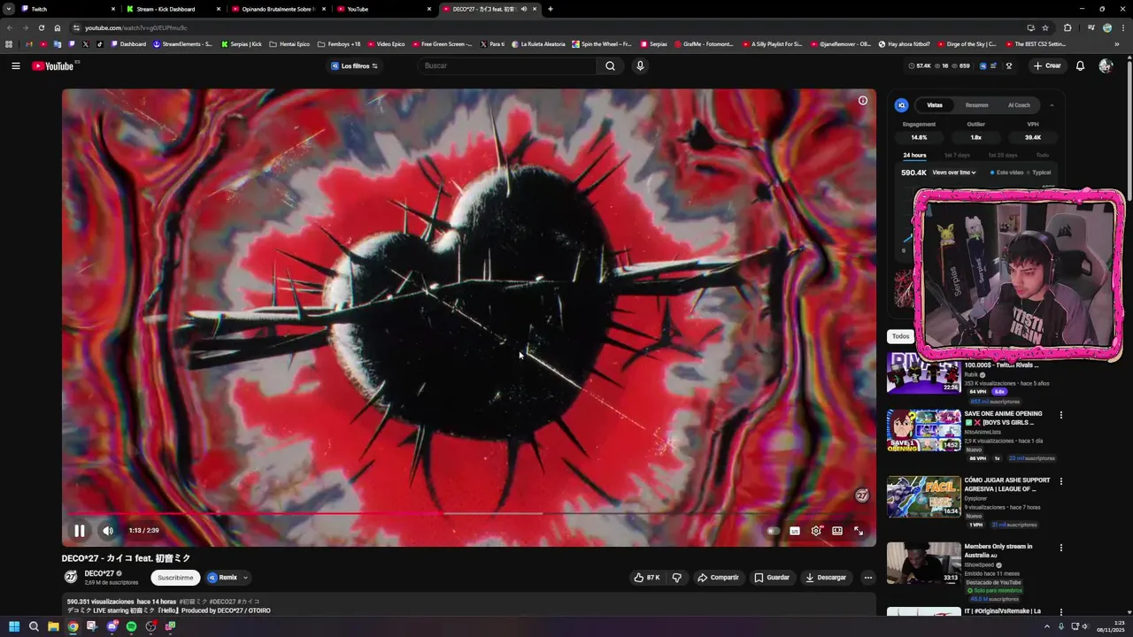Open browser extensions puzzle icon

click(1067, 27)
